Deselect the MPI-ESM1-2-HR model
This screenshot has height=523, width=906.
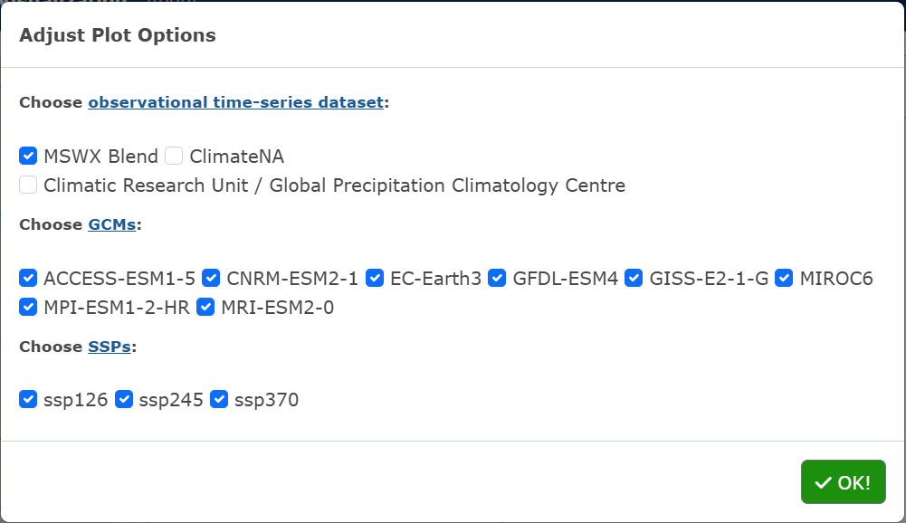pyautogui.click(x=28, y=308)
